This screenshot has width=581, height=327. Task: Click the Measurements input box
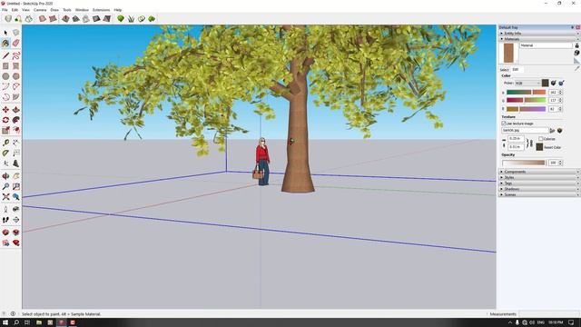(548, 314)
